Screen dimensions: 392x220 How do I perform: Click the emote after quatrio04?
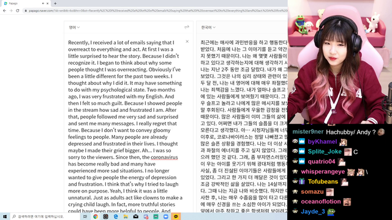(x=342, y=162)
